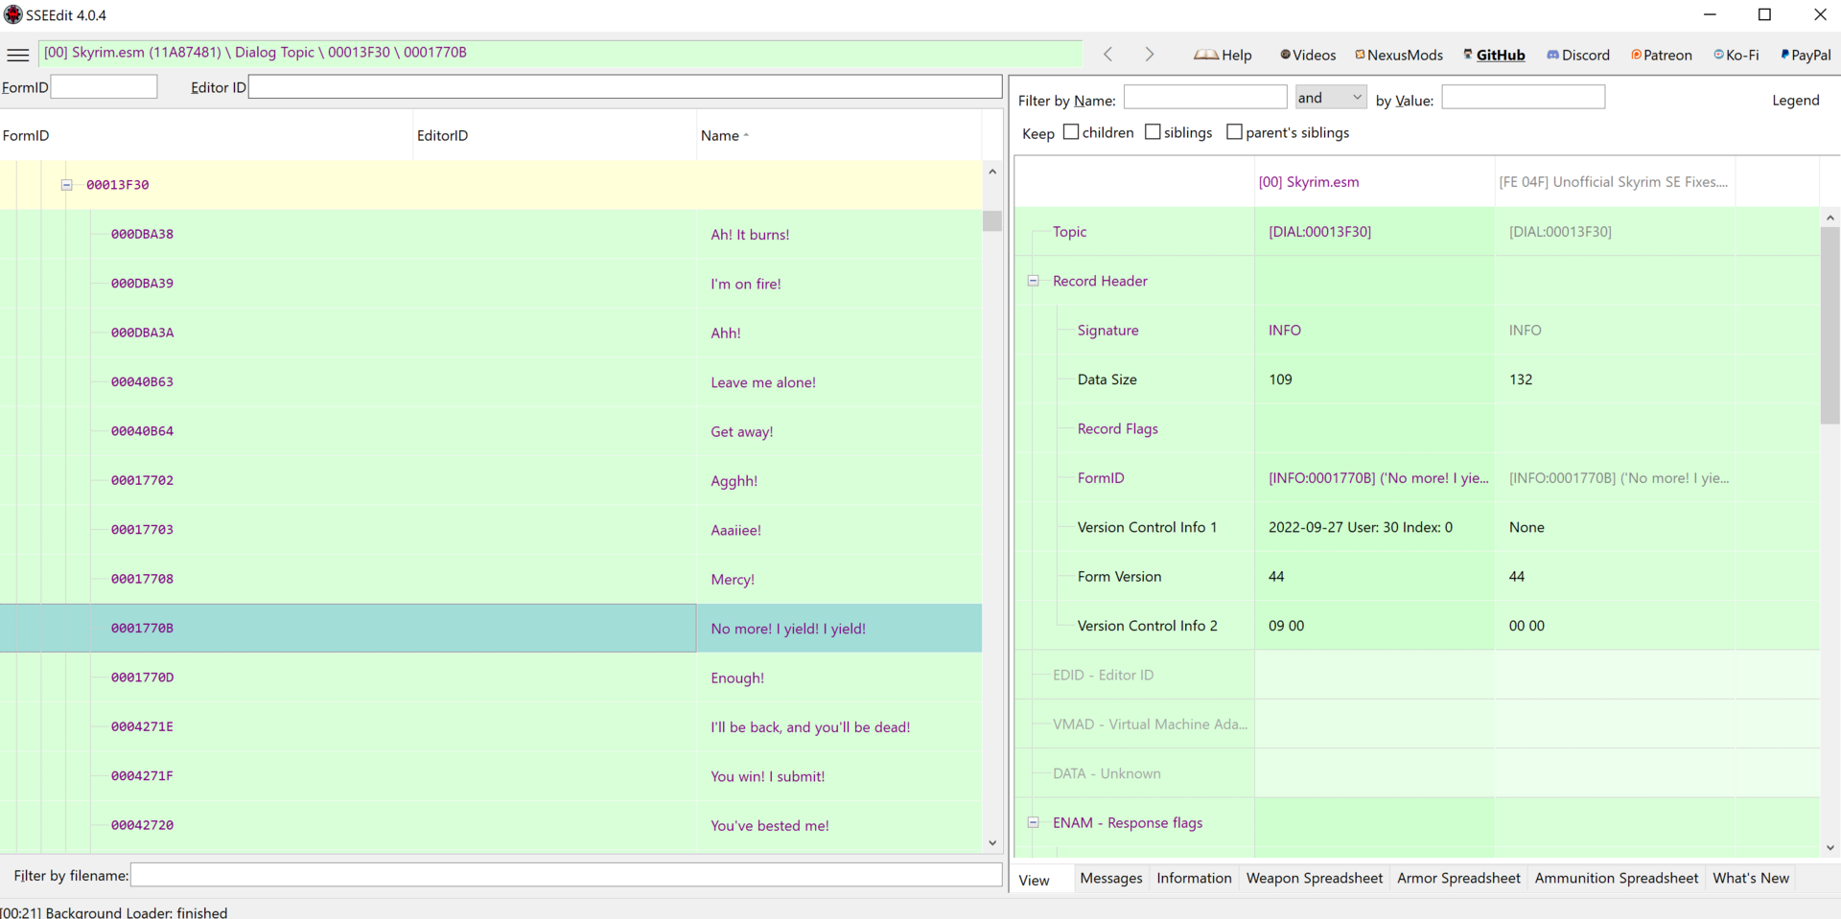This screenshot has height=919, width=1841.
Task: Switch to the Messages tab
Action: coord(1110,878)
